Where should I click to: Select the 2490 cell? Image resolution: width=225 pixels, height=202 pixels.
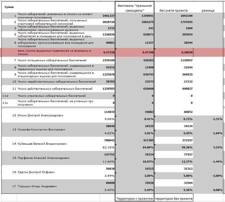click(189, 28)
